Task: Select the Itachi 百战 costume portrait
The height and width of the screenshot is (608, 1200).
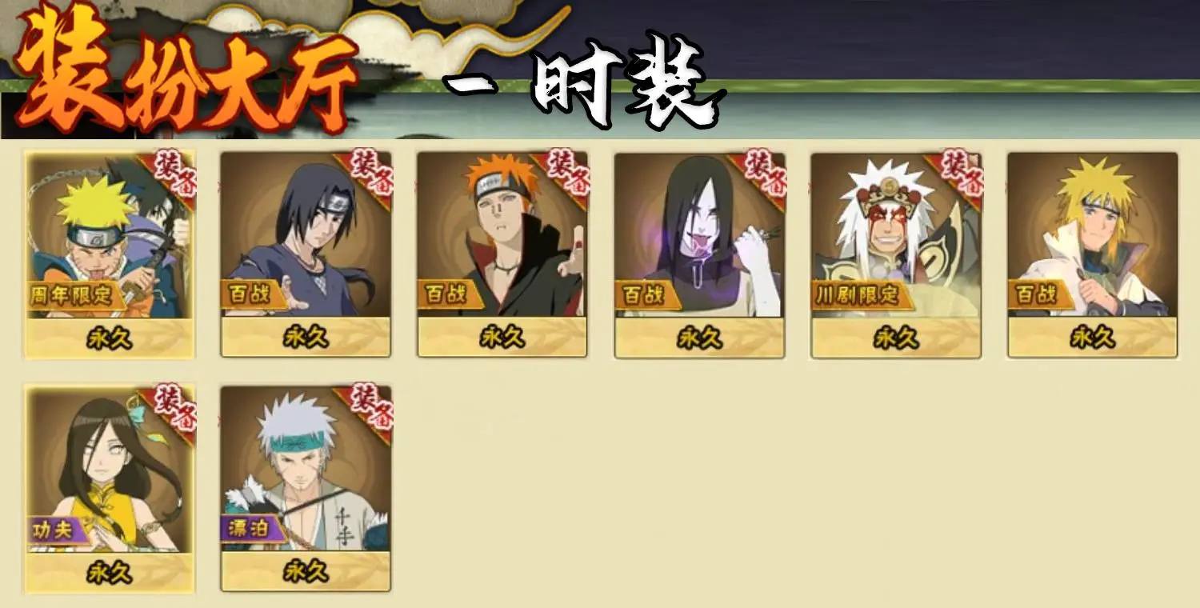Action: pyautogui.click(x=306, y=235)
